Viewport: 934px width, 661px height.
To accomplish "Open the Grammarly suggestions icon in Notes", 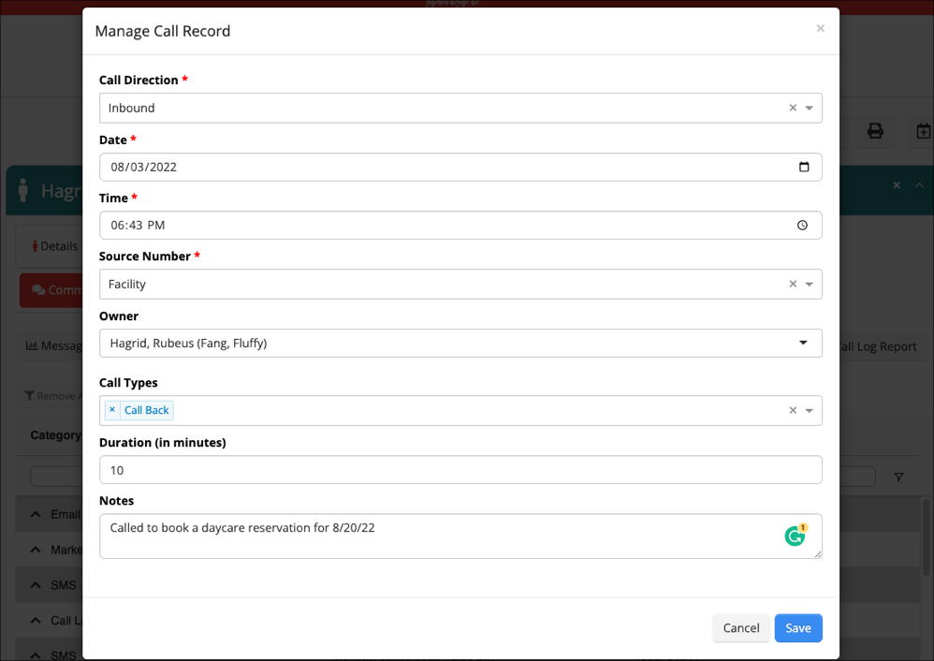I will 795,536.
